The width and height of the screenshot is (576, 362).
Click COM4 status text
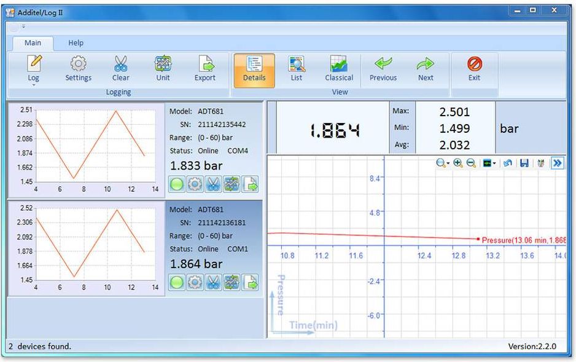[x=238, y=151]
